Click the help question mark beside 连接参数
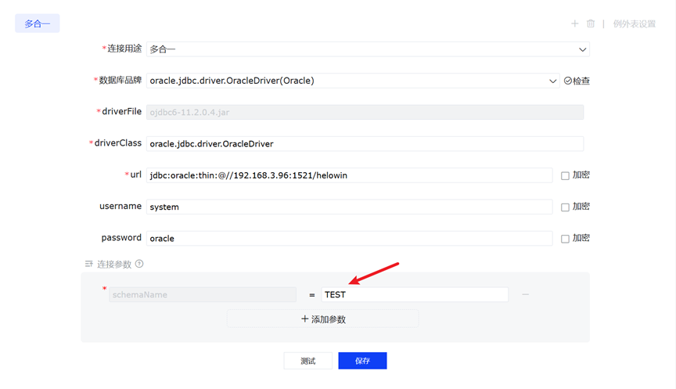This screenshot has width=676, height=389. [x=139, y=264]
